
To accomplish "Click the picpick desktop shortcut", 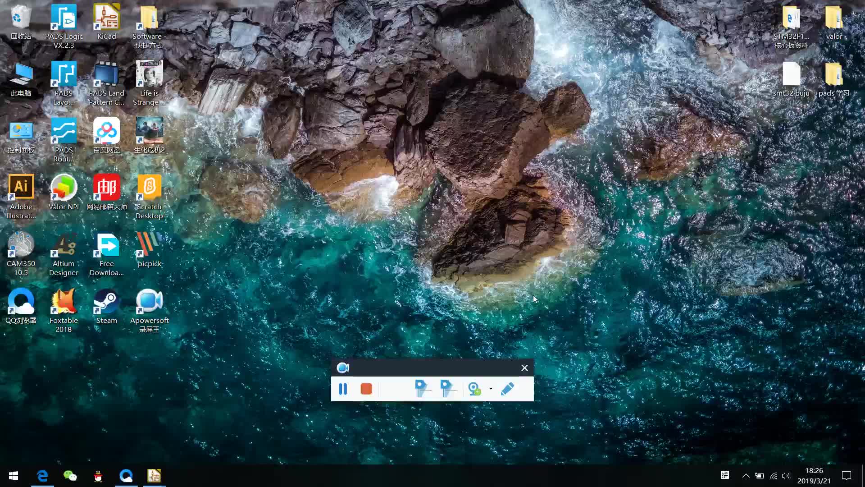I will pyautogui.click(x=149, y=250).
